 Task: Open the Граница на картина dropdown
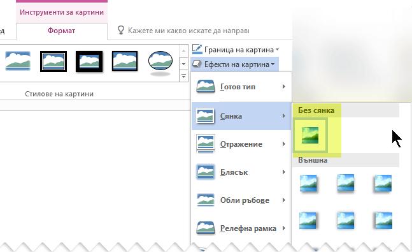236,50
